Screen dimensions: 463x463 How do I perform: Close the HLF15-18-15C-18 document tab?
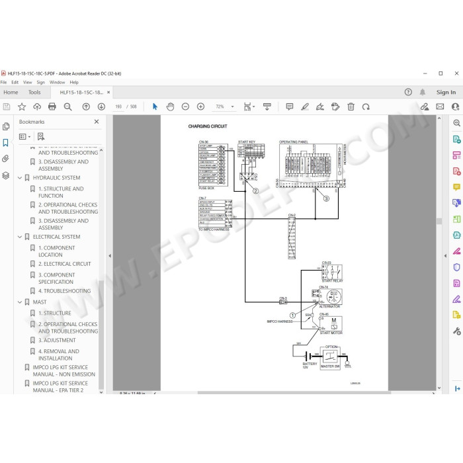pos(108,93)
